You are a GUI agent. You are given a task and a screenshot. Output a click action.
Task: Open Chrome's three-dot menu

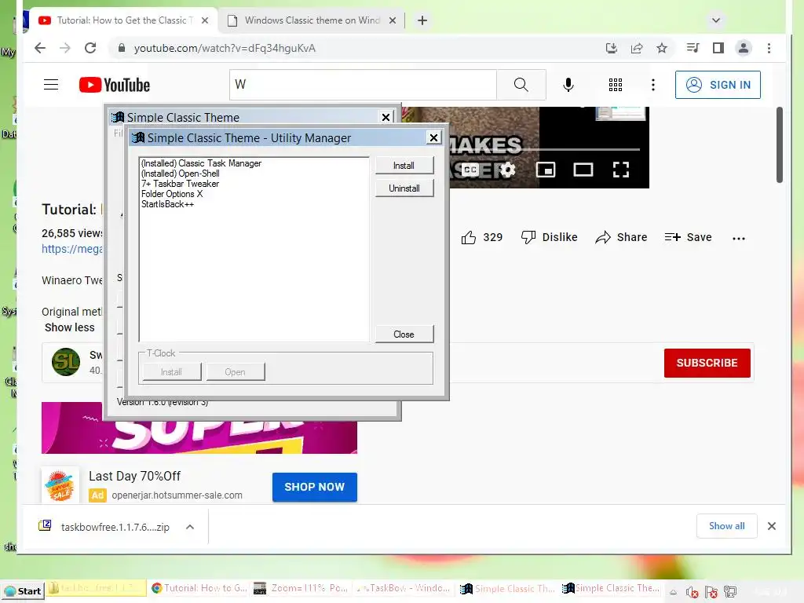769,48
